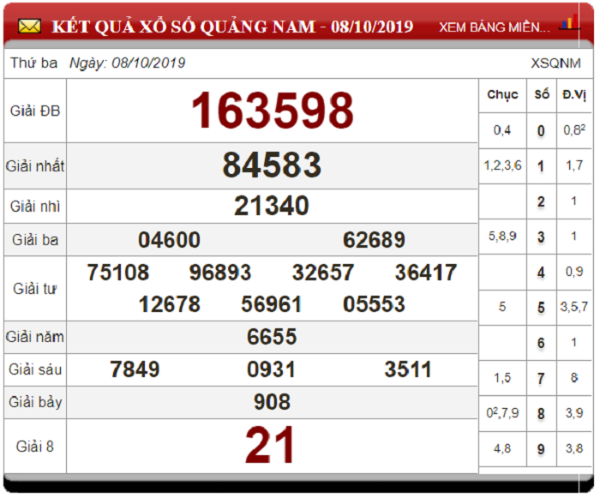This screenshot has width=600, height=498.
Task: Click Đ.Vị cell showing 3,5,7
Action: coord(574,307)
